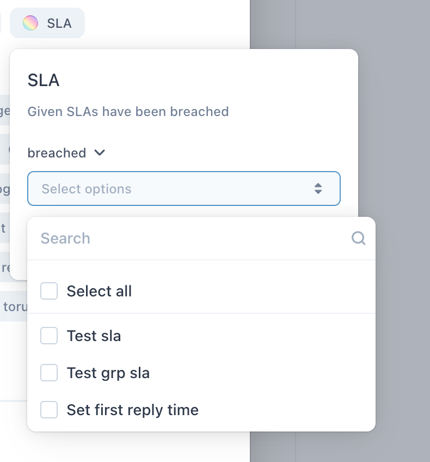Click the Select all label text

pyautogui.click(x=99, y=291)
